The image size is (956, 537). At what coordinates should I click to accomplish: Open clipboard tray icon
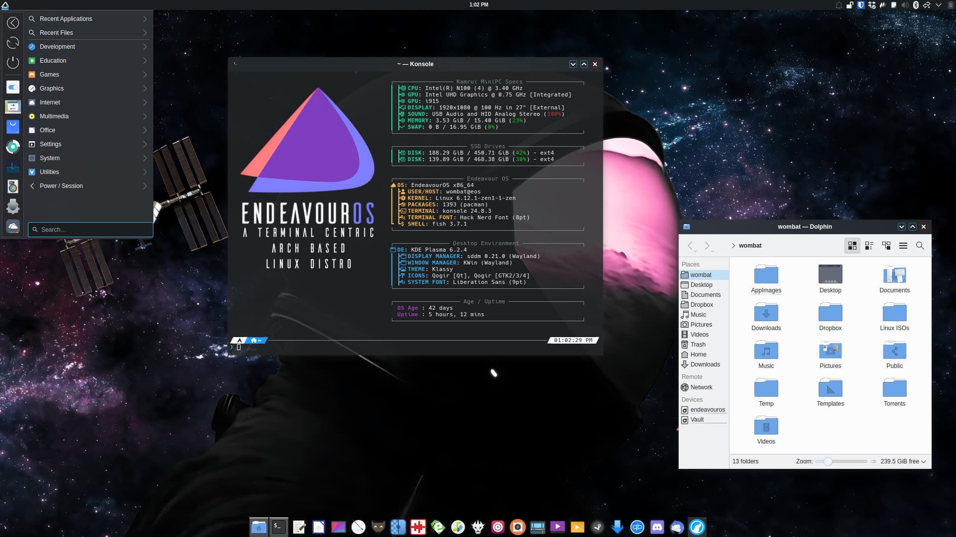tap(894, 5)
